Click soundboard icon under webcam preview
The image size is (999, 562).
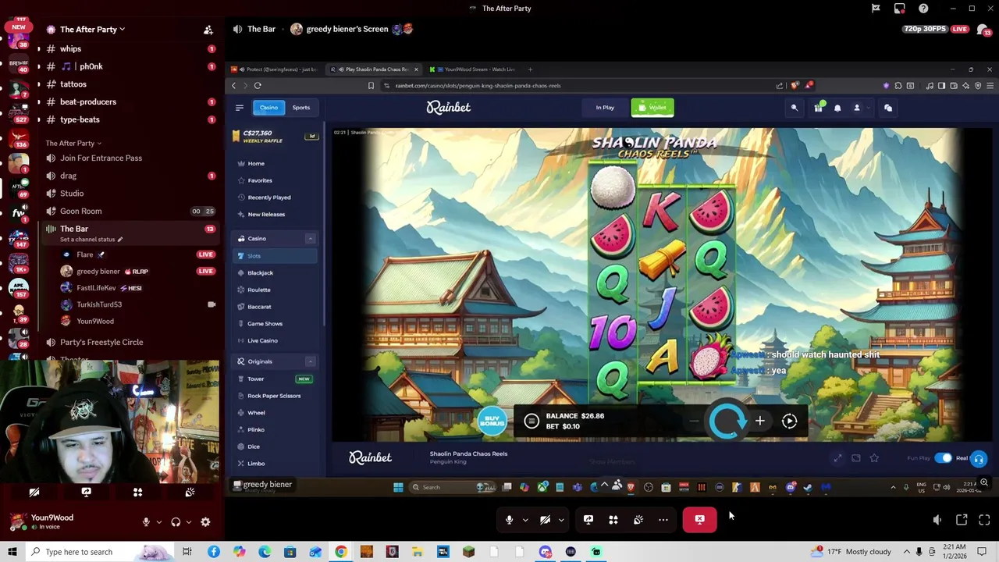tap(190, 493)
